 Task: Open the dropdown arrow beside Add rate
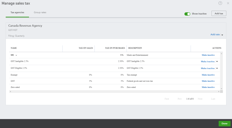point(222,35)
